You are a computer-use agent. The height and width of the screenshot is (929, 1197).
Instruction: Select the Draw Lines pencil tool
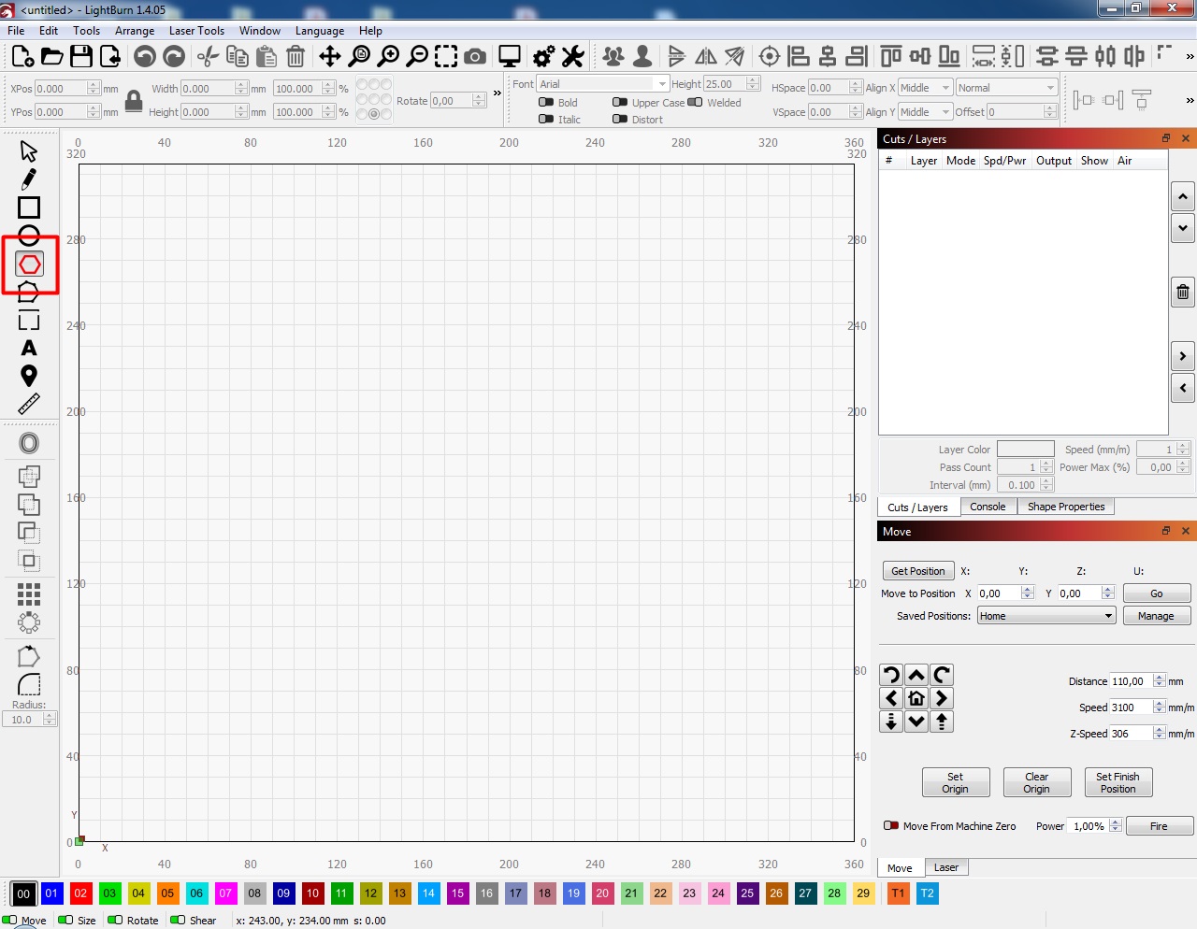click(29, 179)
